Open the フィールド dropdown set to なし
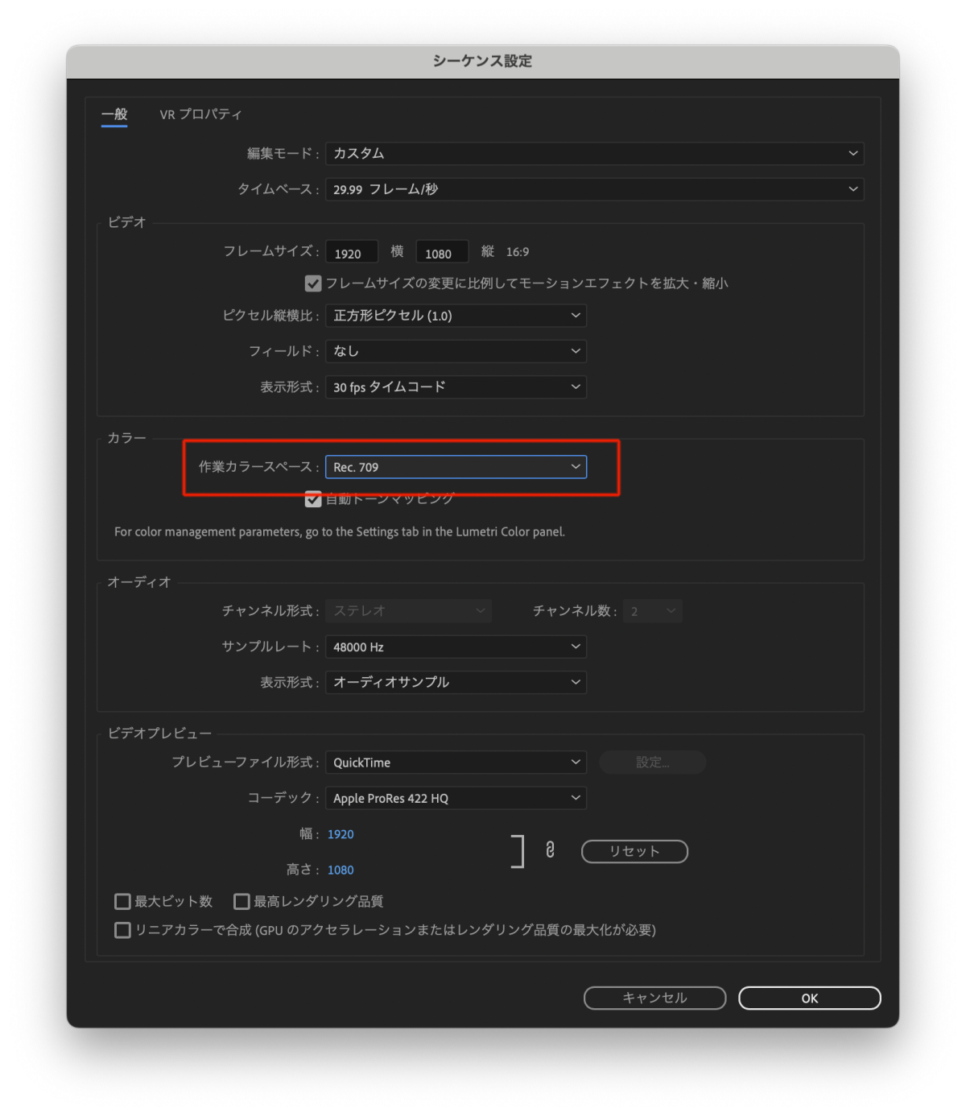966x1116 pixels. tap(456, 351)
